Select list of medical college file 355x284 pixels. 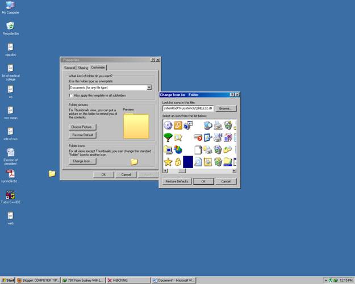10,72
